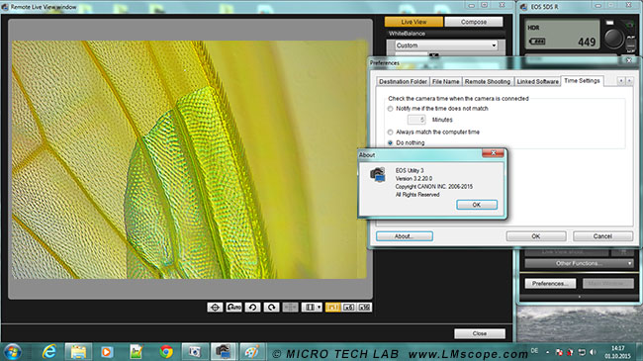
Task: Click the live view butterfly wing image
Action: click(190, 159)
